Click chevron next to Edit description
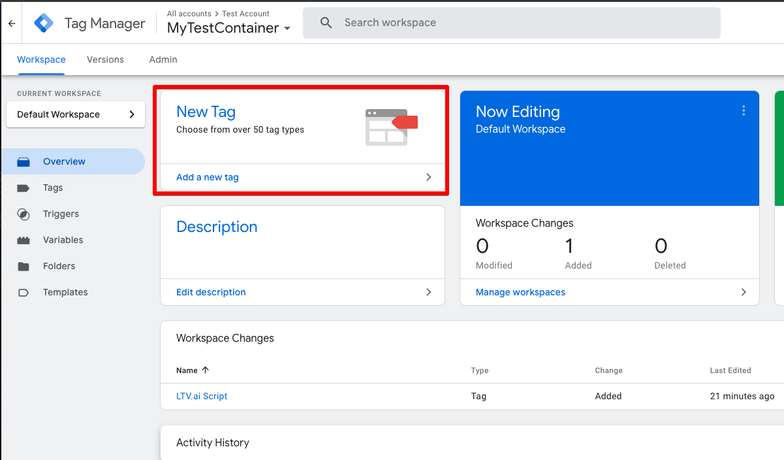 (429, 292)
